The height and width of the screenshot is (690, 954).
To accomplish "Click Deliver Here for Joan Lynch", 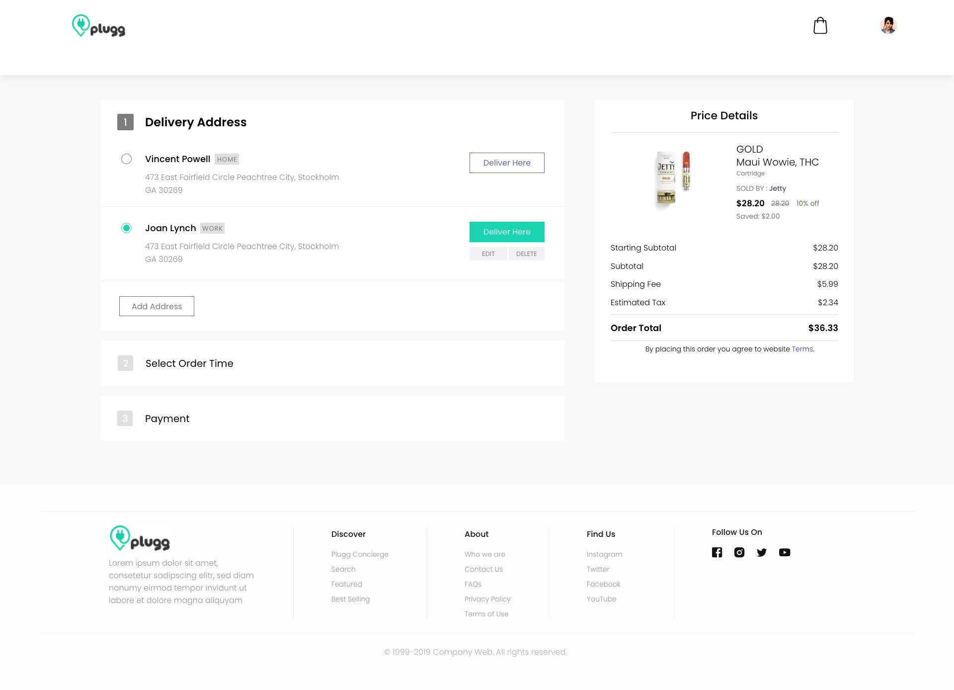I will (507, 232).
